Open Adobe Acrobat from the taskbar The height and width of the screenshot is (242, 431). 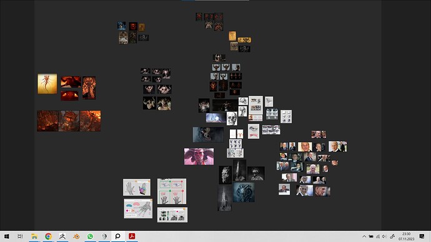[x=132, y=236]
